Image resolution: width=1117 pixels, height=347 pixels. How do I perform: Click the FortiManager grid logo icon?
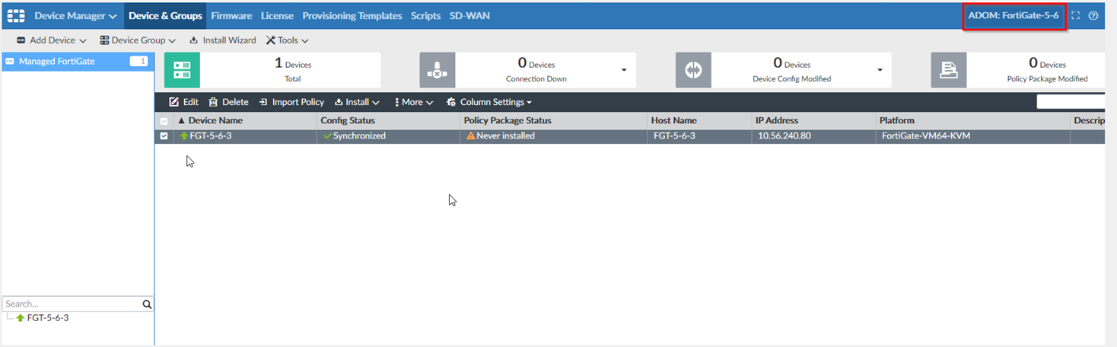[x=16, y=15]
